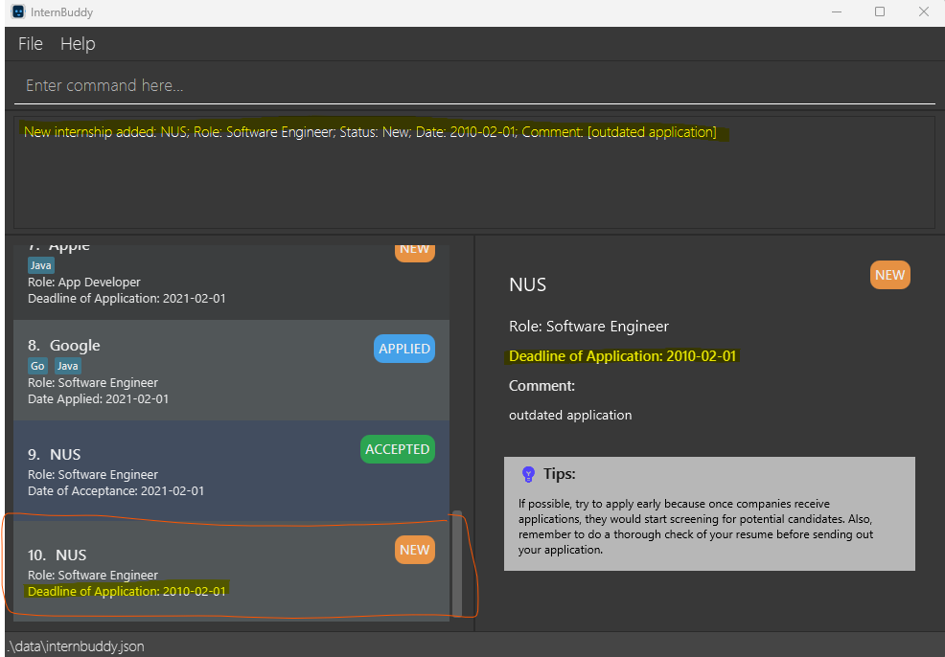Click the NEW badge on 10. NUS card
Viewport: 945px width, 657px height.
(x=415, y=550)
